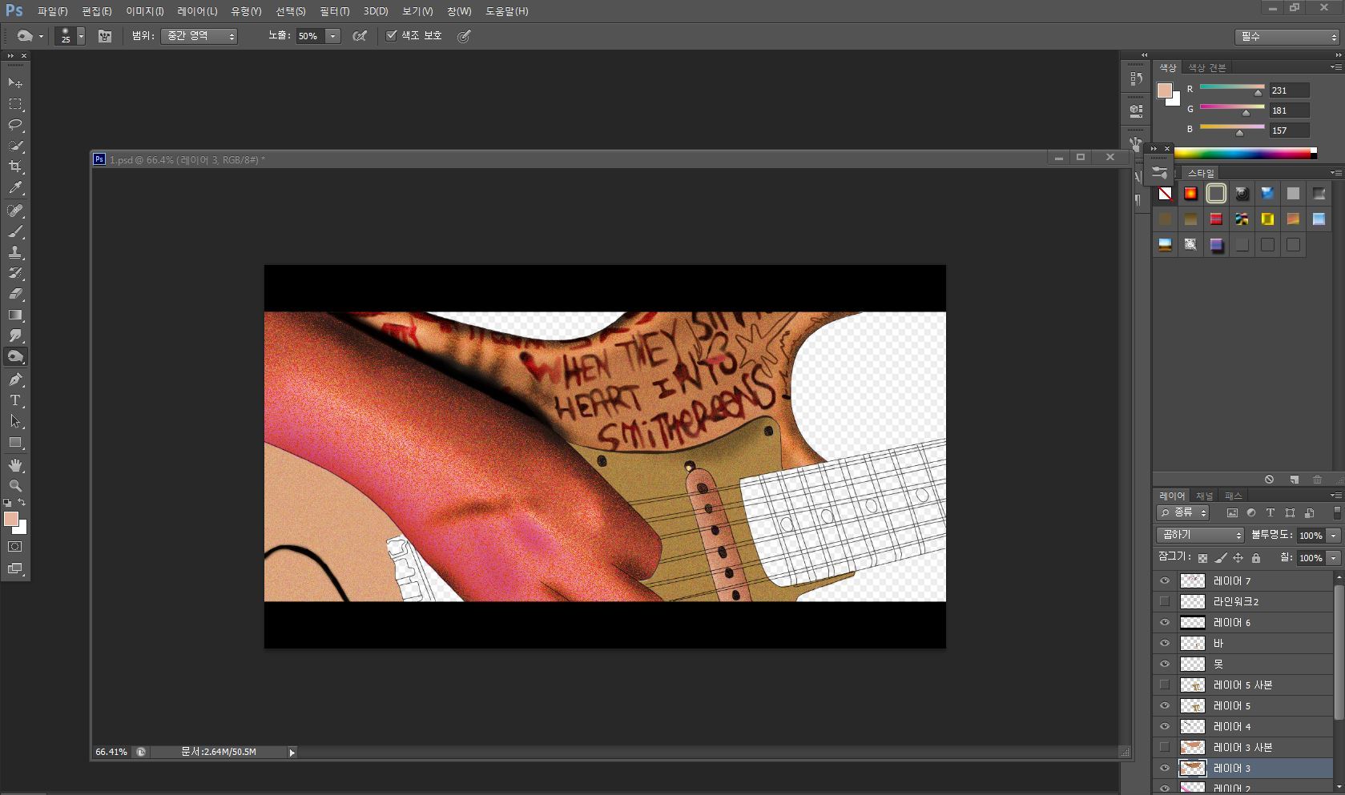Select the Smudge tool

[15, 335]
